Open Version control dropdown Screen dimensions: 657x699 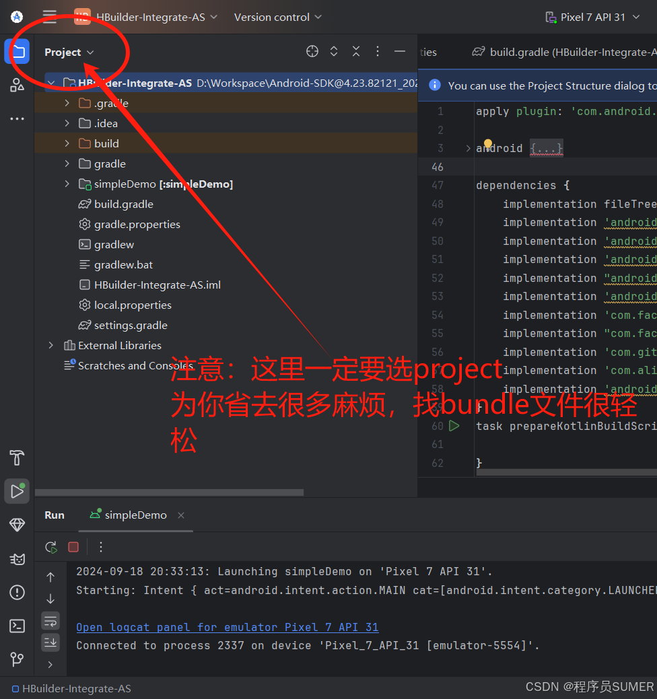pos(277,17)
